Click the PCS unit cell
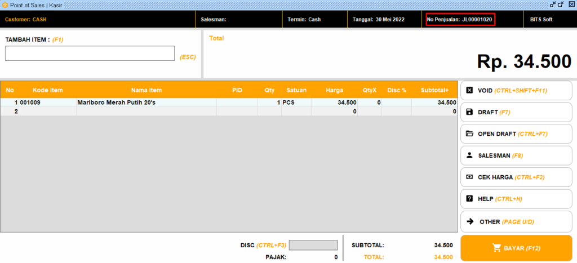577x263 pixels. point(296,102)
